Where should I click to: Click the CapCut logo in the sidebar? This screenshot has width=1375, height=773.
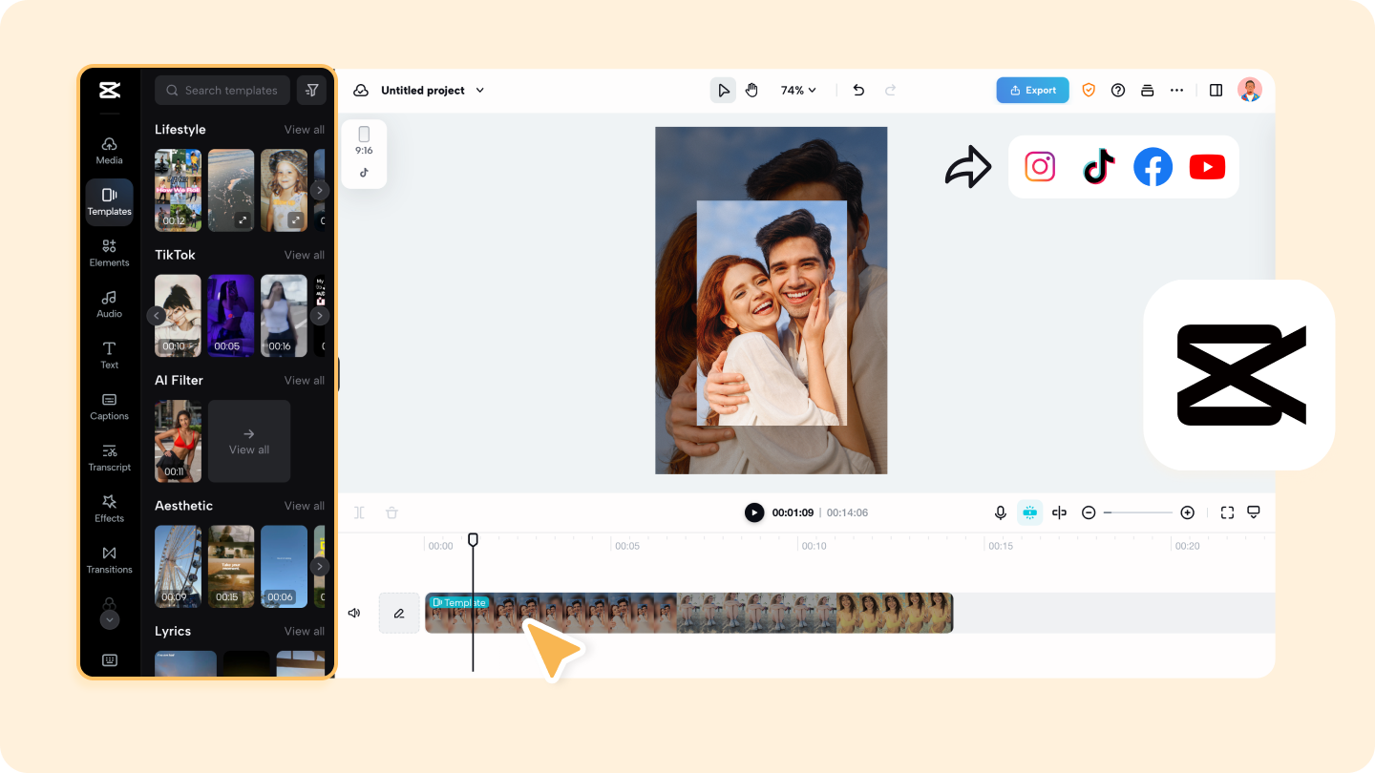point(109,91)
